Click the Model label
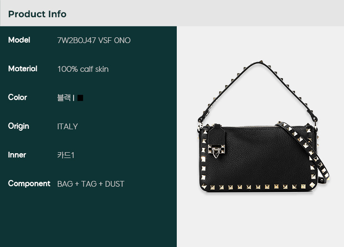344x247 pixels. [x=19, y=40]
